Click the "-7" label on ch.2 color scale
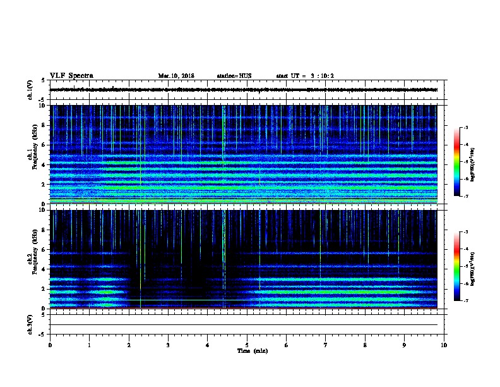The height and width of the screenshot is (387, 500). [465, 301]
